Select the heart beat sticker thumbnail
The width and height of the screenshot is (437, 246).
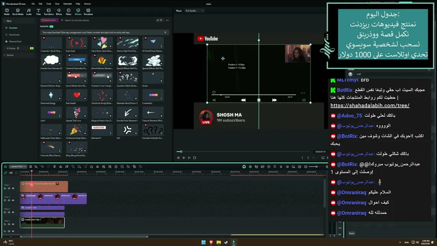(x=76, y=43)
